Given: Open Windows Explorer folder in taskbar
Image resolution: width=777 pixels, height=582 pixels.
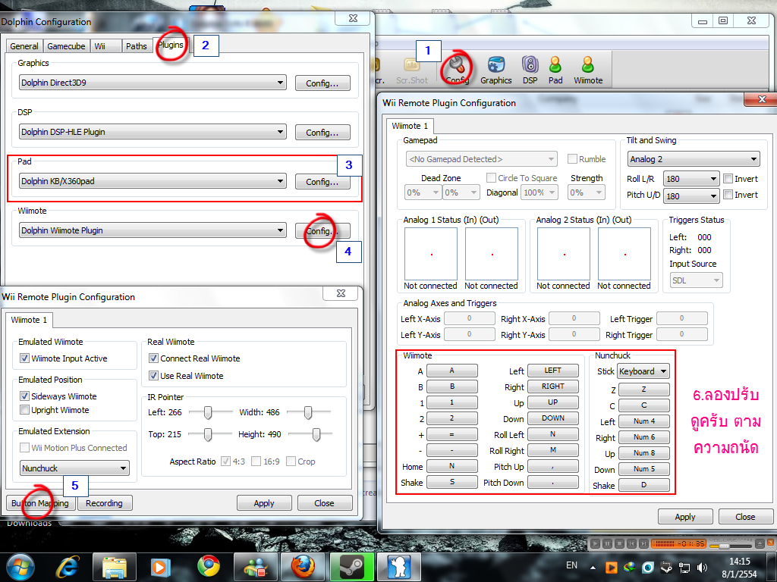Looking at the screenshot, I should [x=115, y=567].
